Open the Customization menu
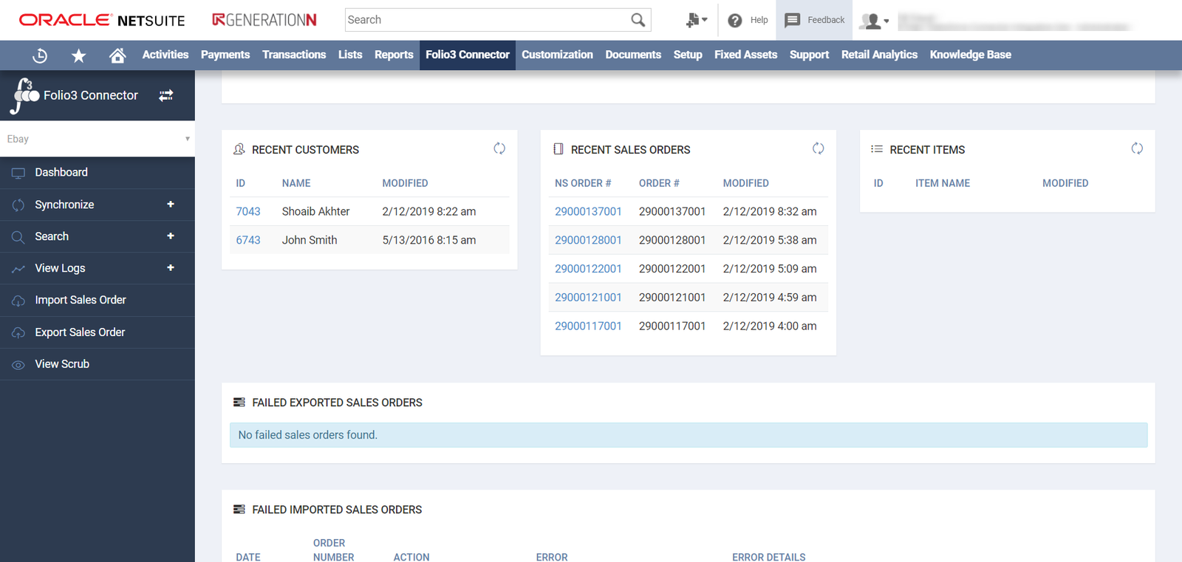The height and width of the screenshot is (562, 1182). point(557,55)
